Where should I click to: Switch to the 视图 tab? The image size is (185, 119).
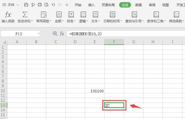165,5
